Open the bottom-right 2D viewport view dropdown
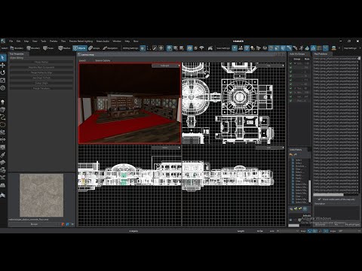The image size is (362, 271). (x=270, y=148)
